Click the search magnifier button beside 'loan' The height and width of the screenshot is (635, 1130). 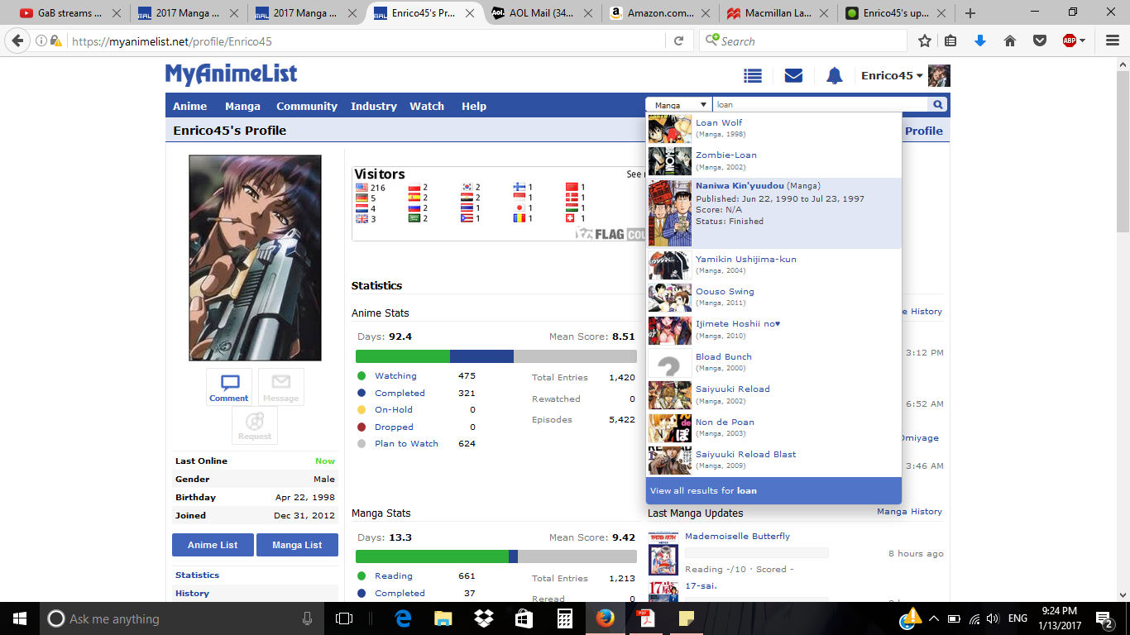click(938, 105)
